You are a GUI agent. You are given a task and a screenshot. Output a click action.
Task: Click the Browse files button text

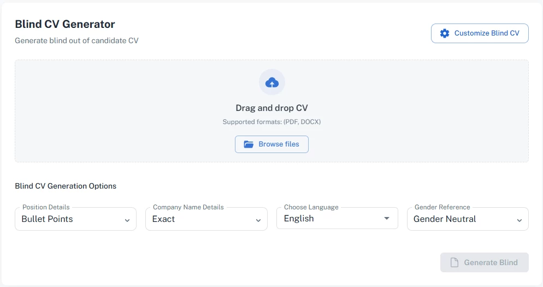[279, 144]
